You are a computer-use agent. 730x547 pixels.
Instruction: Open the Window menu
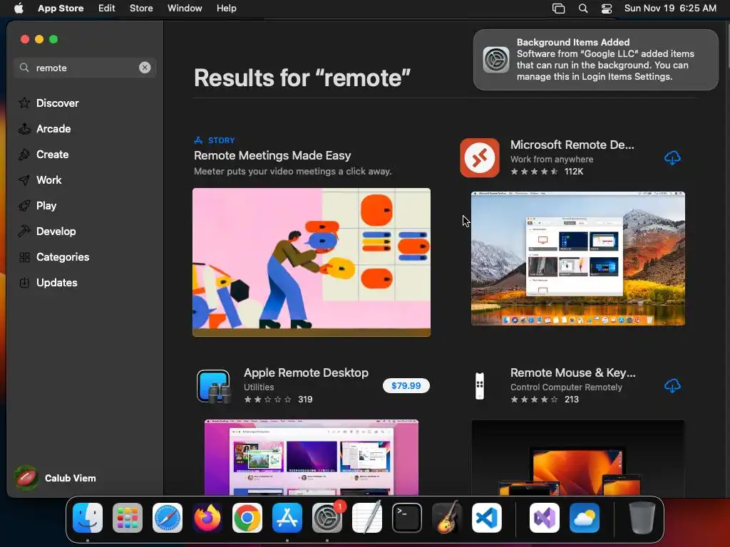click(185, 8)
